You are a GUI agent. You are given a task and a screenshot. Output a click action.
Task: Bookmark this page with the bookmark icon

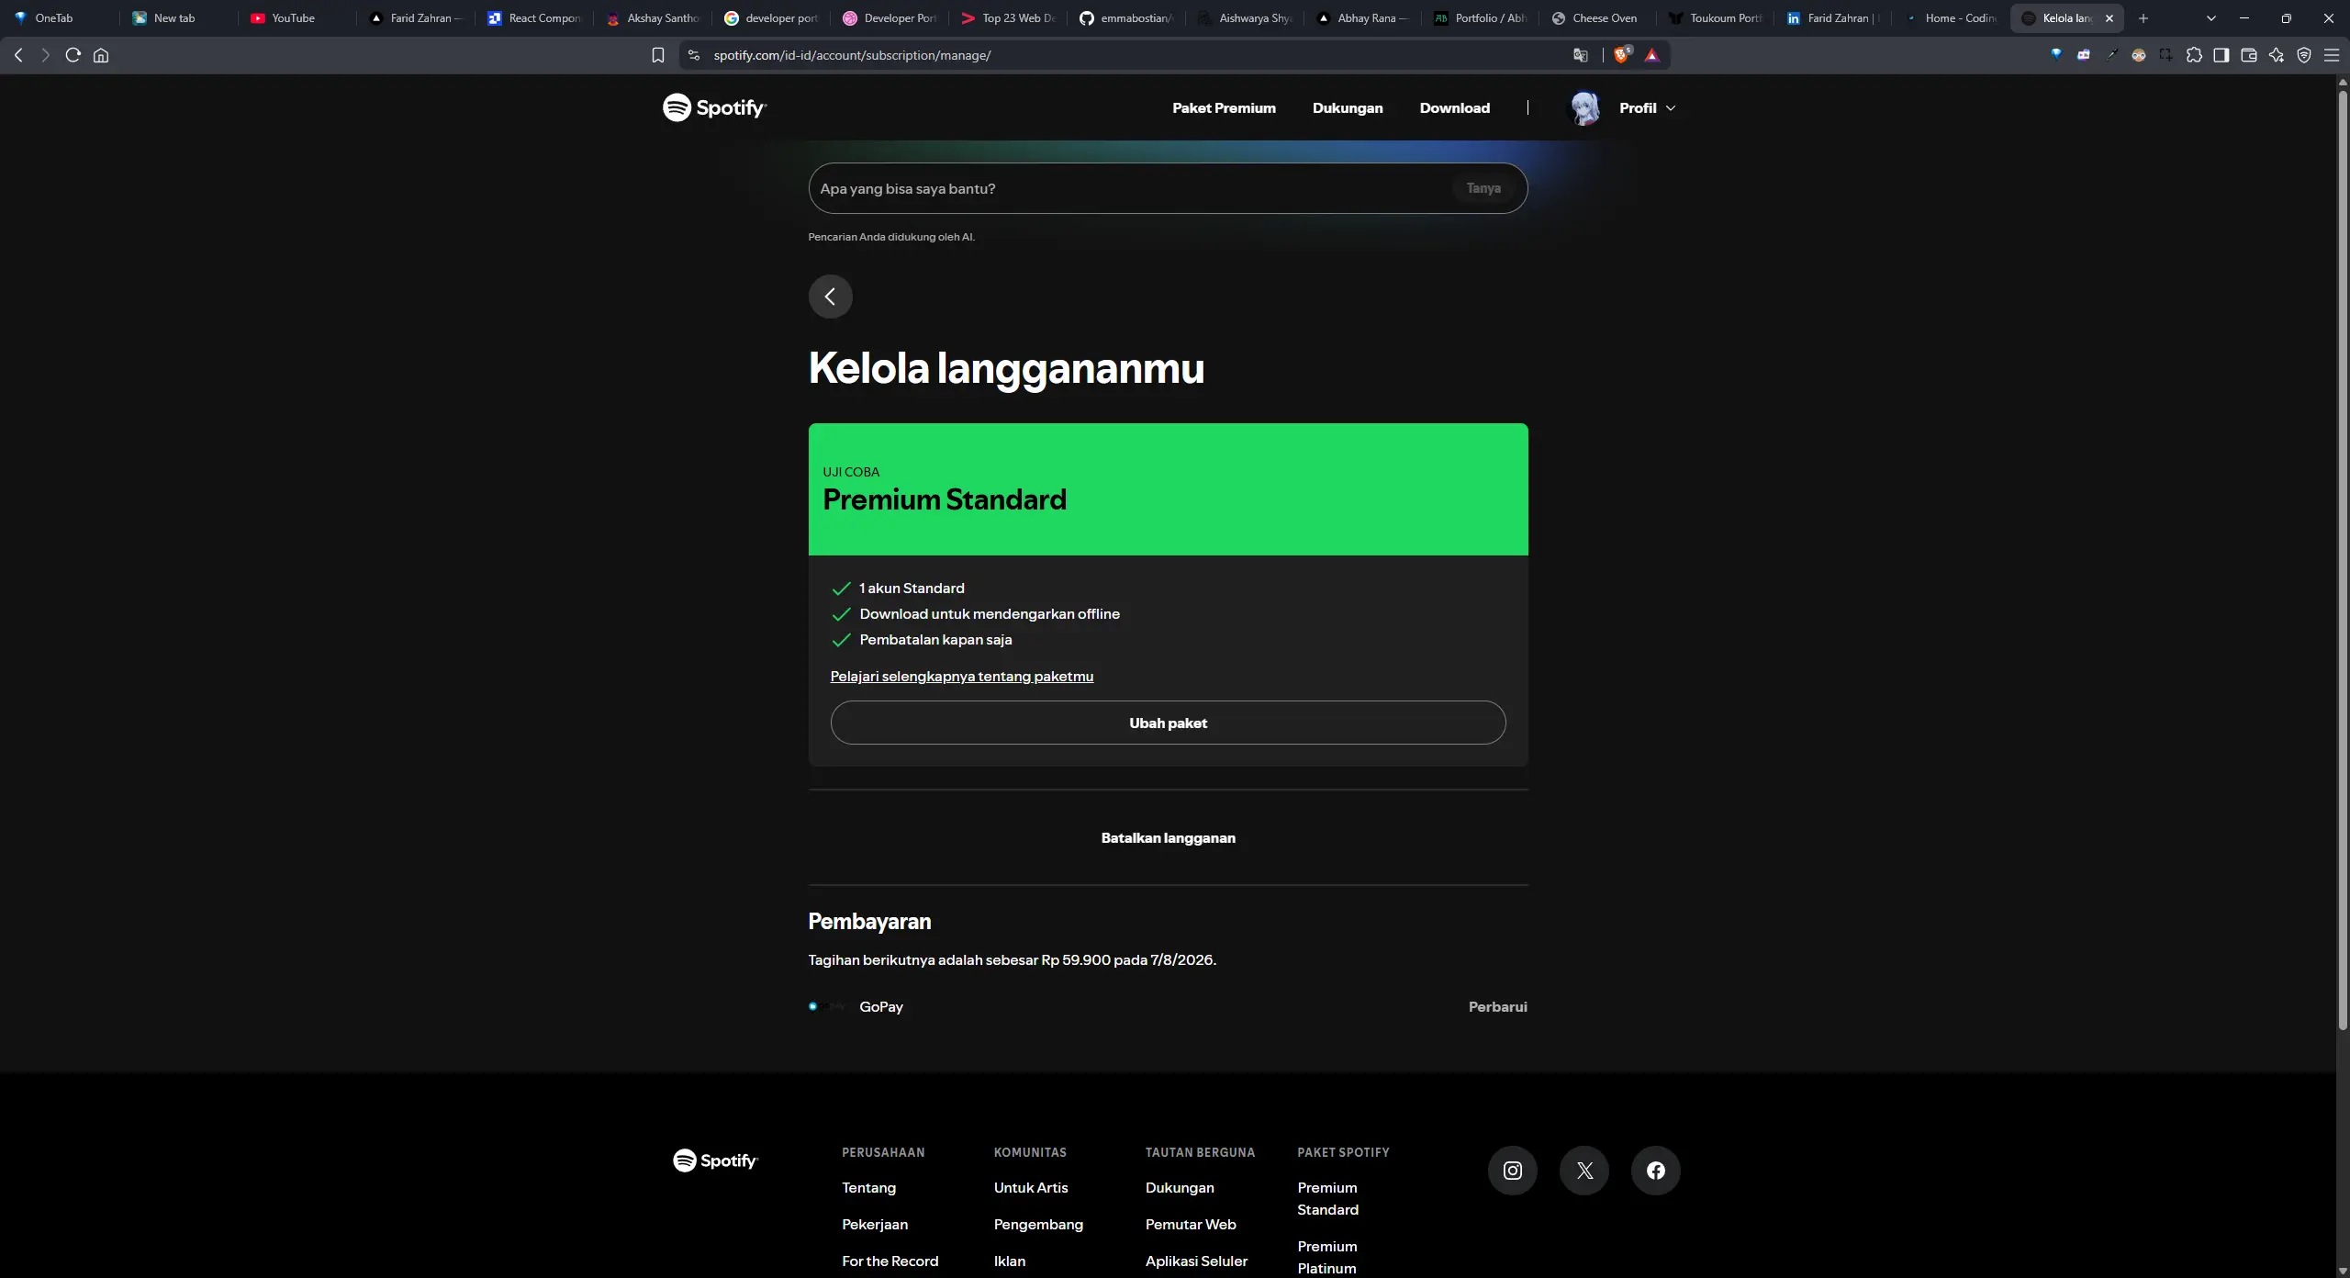tap(658, 55)
